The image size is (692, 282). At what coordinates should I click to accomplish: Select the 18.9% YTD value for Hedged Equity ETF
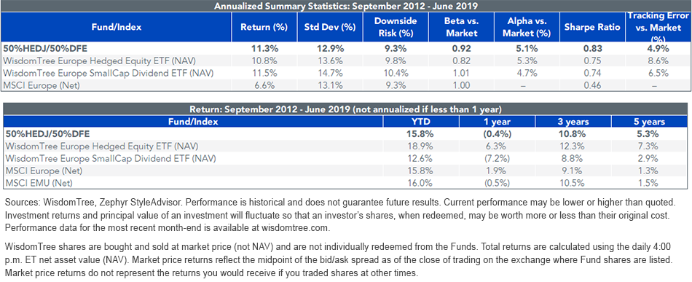[420, 147]
